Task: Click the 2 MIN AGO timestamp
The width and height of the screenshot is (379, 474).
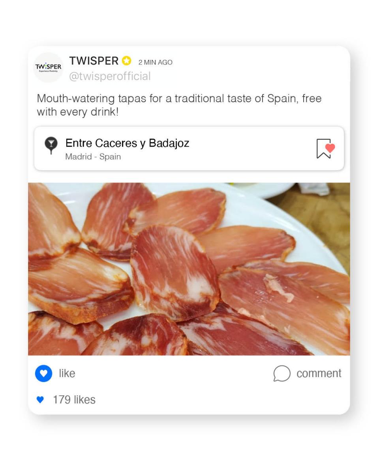Action: 155,62
